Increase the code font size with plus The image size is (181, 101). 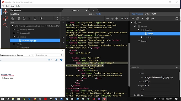(x=116, y=18)
